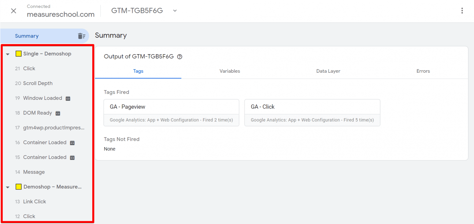Open the three-dot options menu top right
Viewport: 474px width, 224px height.
tap(462, 10)
